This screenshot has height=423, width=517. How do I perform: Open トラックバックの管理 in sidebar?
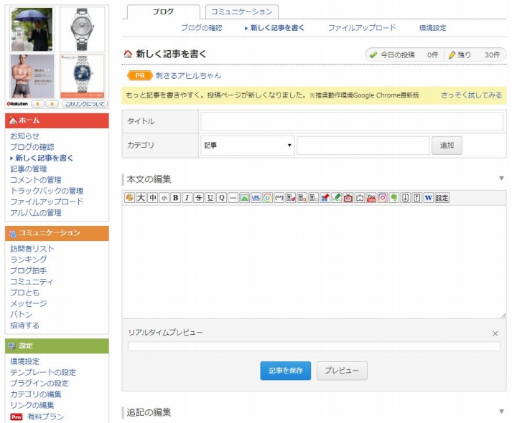(47, 191)
